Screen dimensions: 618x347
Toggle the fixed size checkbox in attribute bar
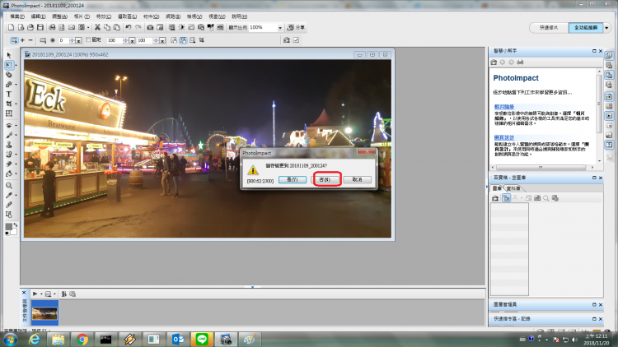tap(88, 39)
